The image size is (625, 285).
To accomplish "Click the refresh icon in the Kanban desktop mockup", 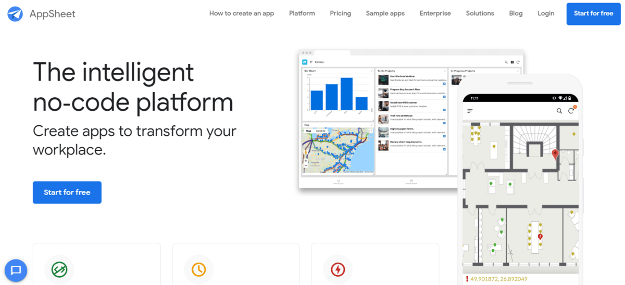I will (x=518, y=62).
